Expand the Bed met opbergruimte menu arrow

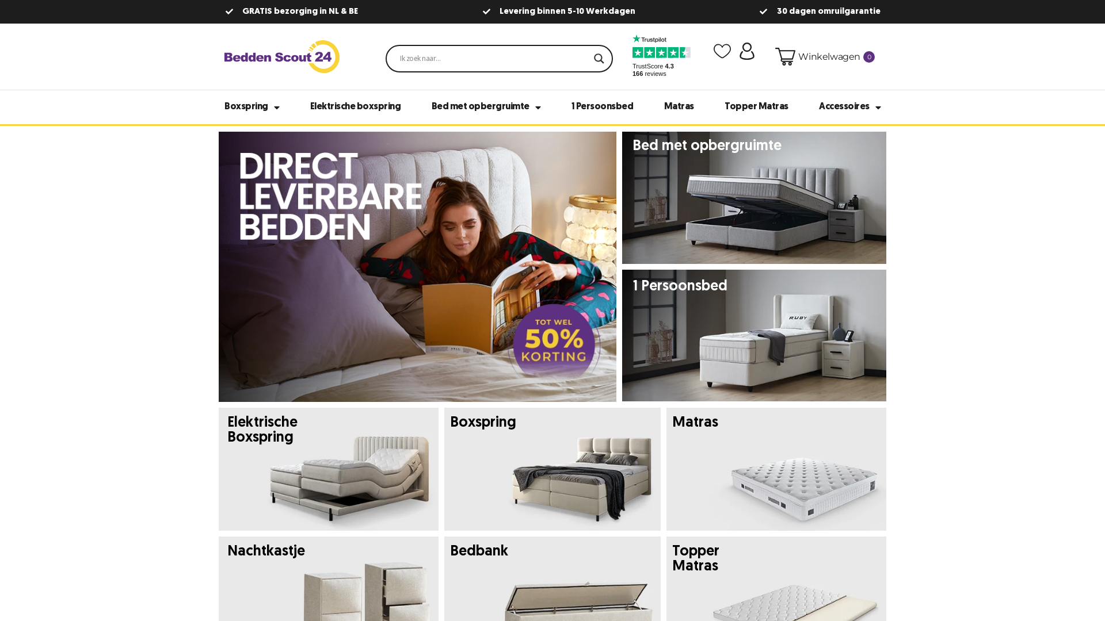click(x=538, y=108)
